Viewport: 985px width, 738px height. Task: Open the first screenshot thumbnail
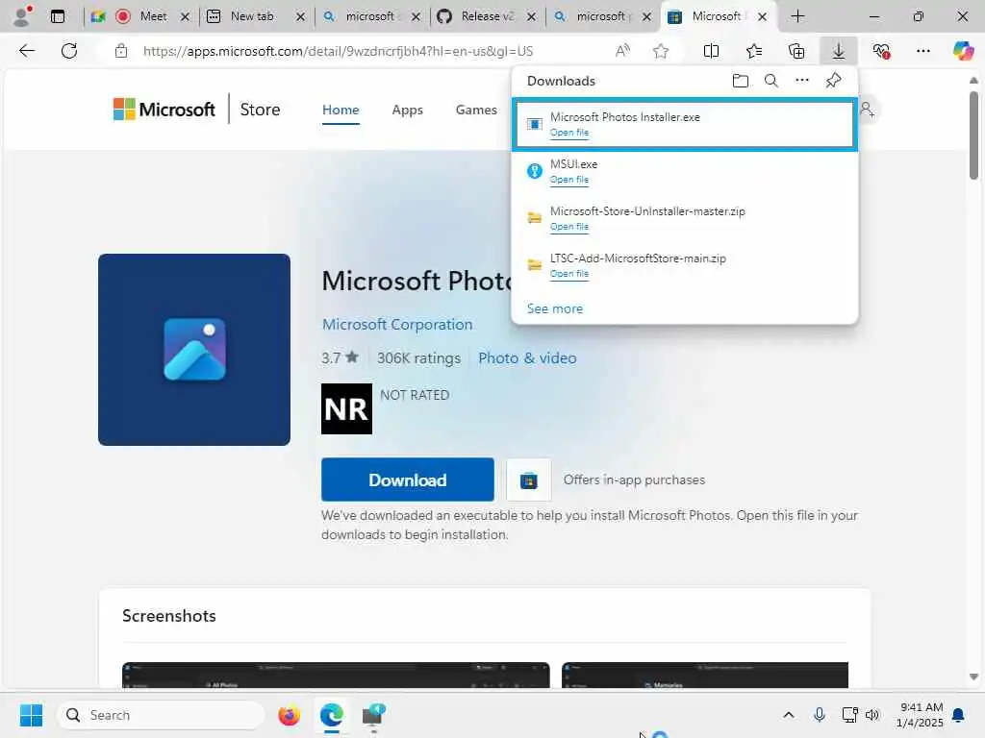[336, 676]
